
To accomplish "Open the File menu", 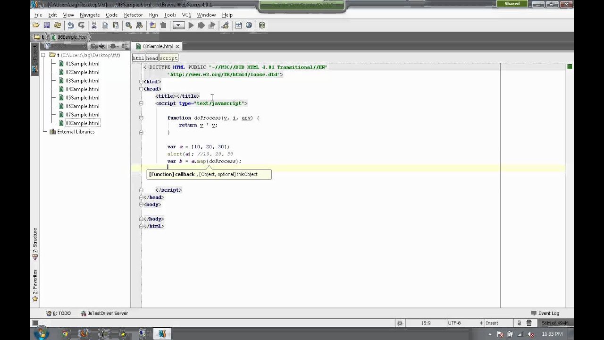I will point(38,15).
